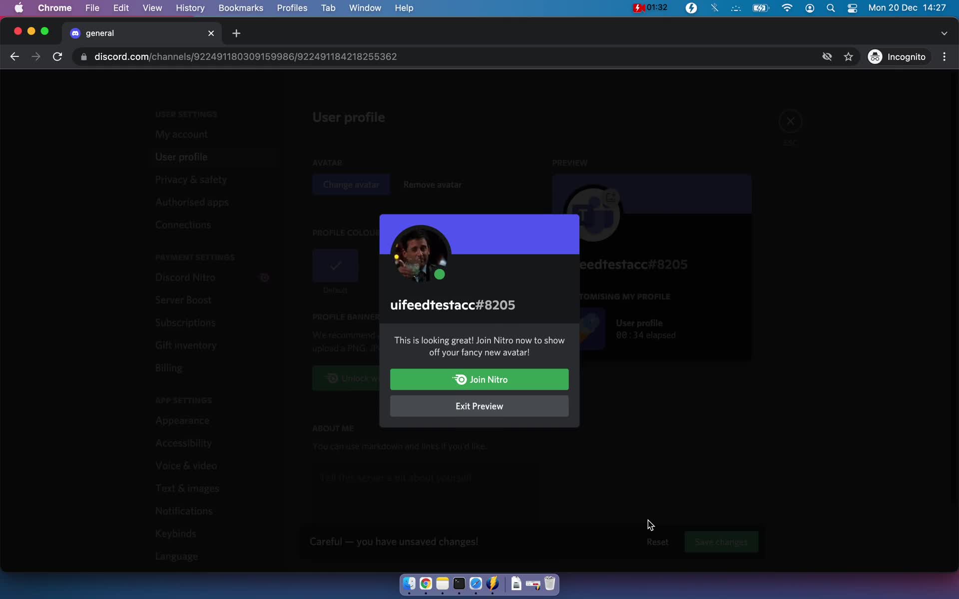The width and height of the screenshot is (959, 599).
Task: Toggle Authorised apps visibility
Action: click(192, 202)
